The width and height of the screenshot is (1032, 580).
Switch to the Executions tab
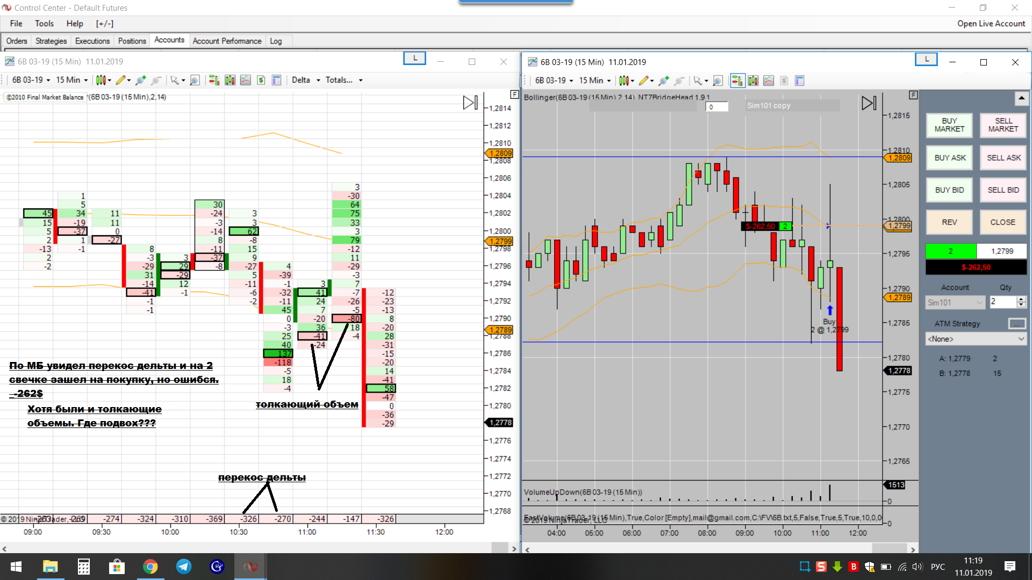92,41
